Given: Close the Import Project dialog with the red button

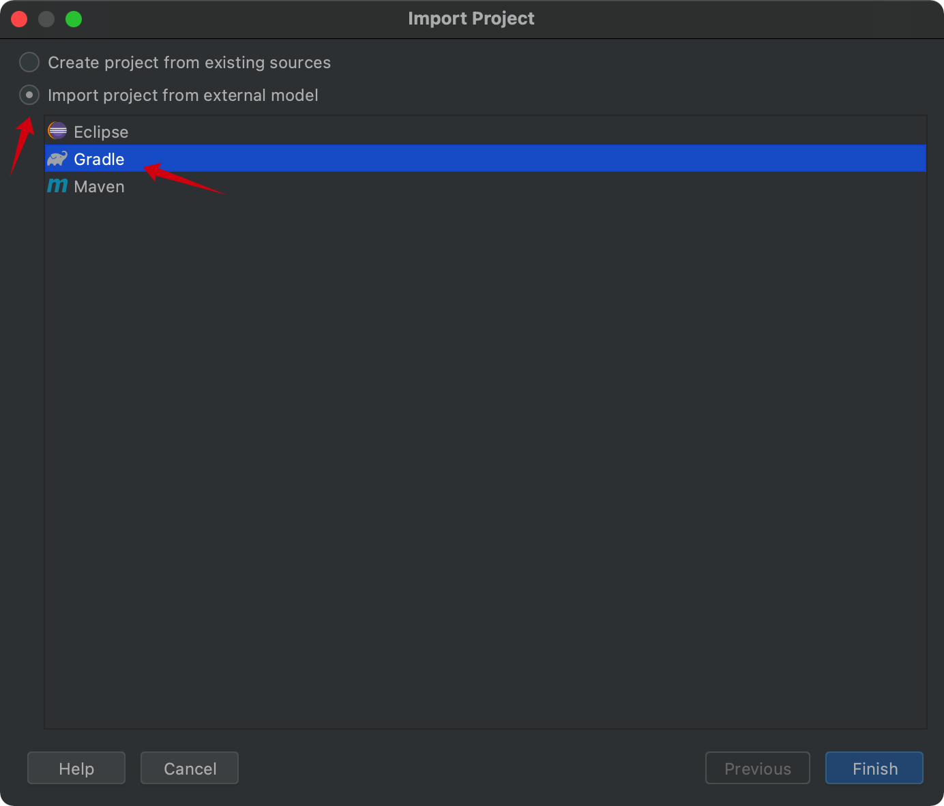Looking at the screenshot, I should [x=19, y=19].
